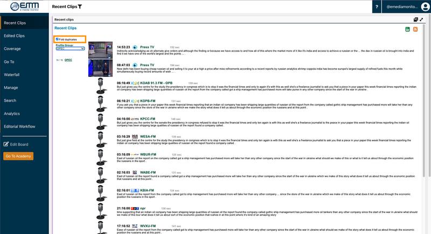The image size is (431, 234).
Task: Go to the Editorial Workflow section
Action: [19, 126]
